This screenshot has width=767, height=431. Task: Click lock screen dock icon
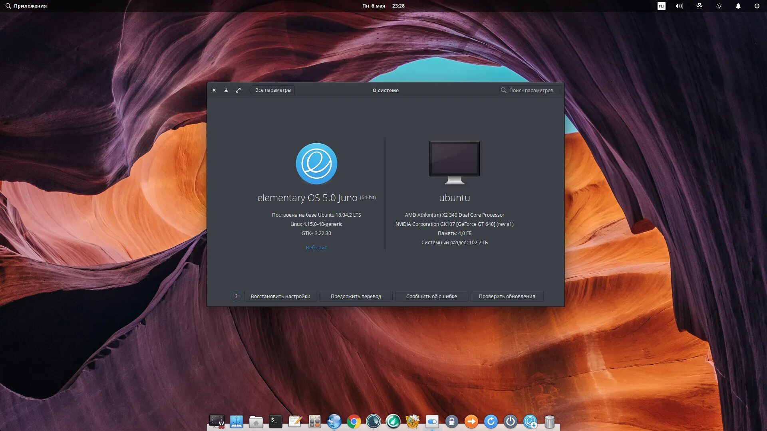(452, 421)
